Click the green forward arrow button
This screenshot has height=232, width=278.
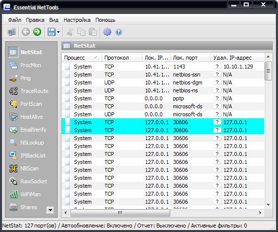pyautogui.click(x=37, y=32)
